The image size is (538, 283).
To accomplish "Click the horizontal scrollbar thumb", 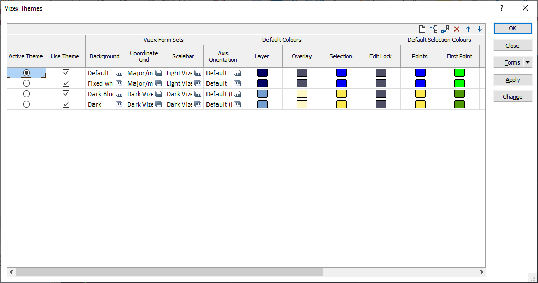I will [169, 272].
